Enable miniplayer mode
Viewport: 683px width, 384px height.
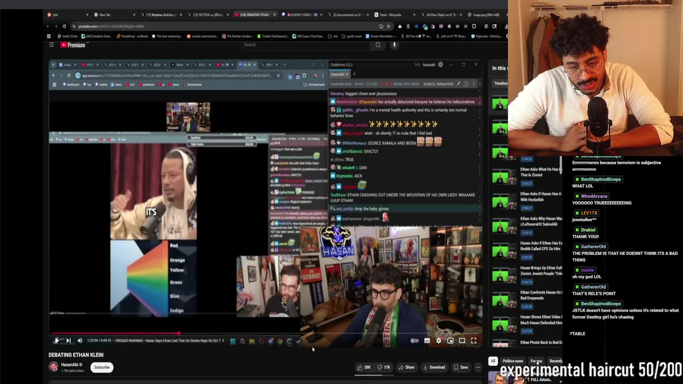click(x=450, y=340)
